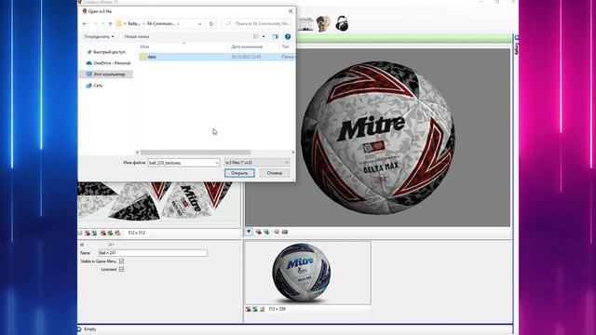This screenshot has height=335, width=596.
Task: Toggle Visible in Game Menu checkbox
Action: [121, 261]
